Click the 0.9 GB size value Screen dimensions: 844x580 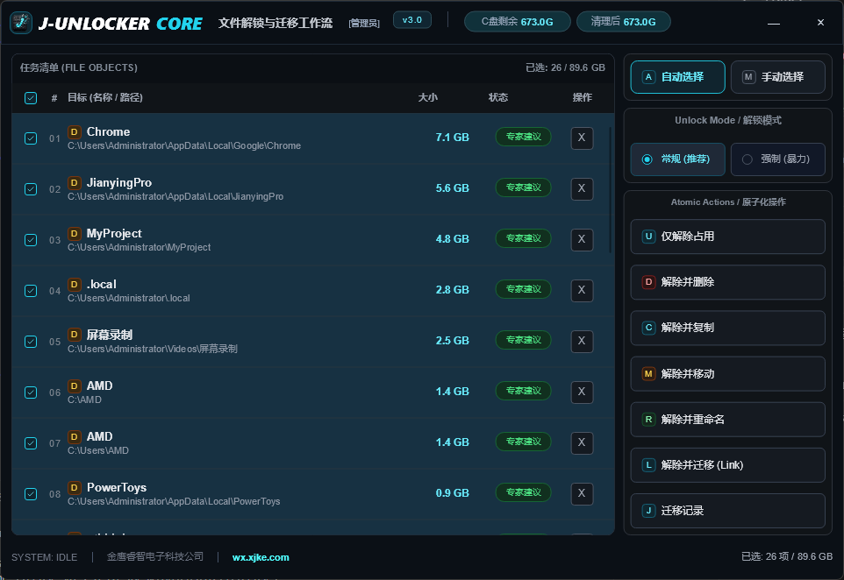coord(452,493)
